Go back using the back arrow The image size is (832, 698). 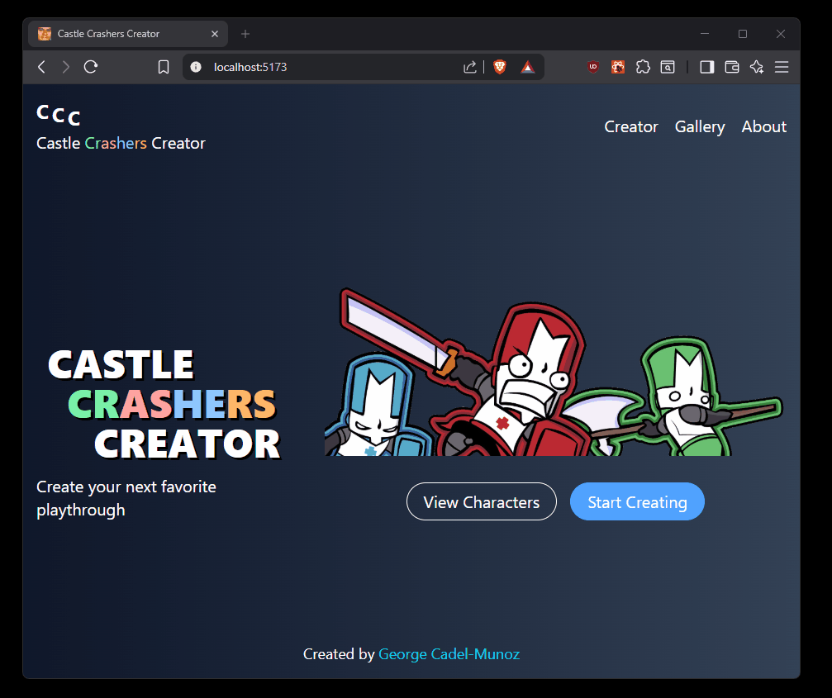click(41, 67)
